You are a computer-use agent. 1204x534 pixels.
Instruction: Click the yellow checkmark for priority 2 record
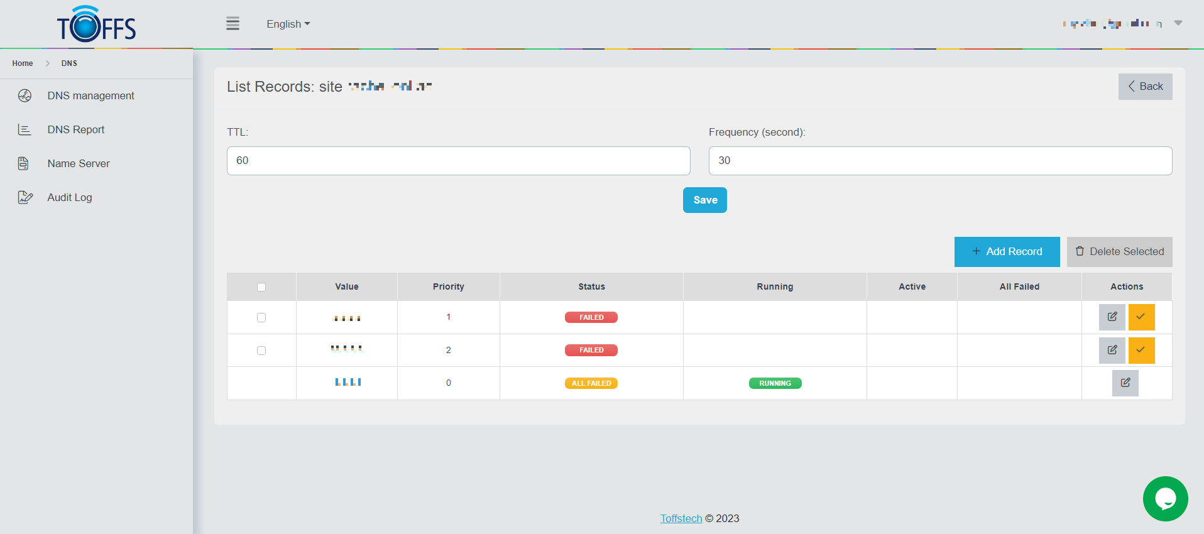click(1141, 350)
